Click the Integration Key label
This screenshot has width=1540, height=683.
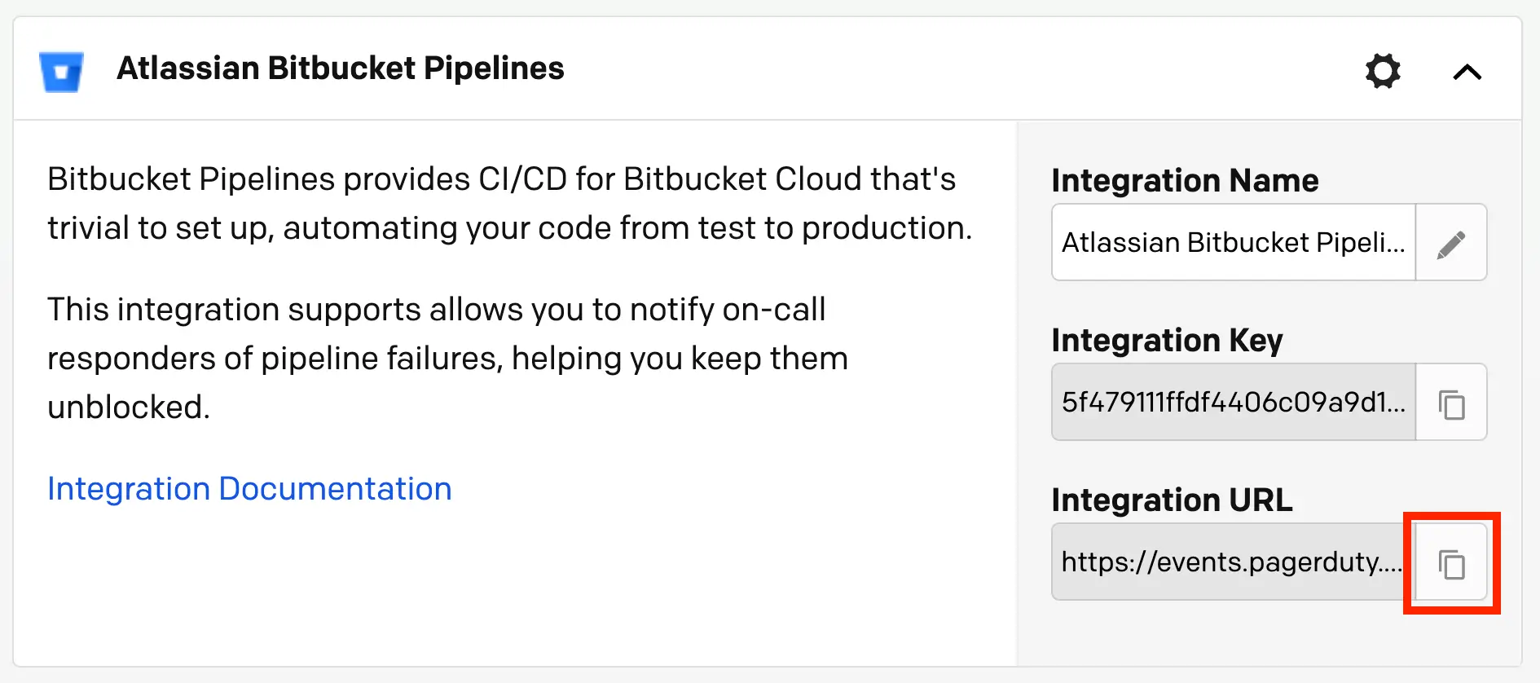pos(1167,340)
